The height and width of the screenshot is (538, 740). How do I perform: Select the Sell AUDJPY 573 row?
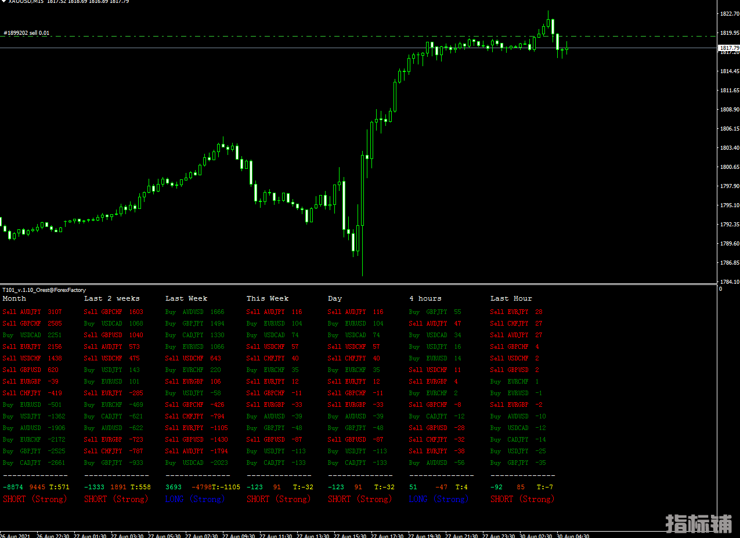click(112, 346)
